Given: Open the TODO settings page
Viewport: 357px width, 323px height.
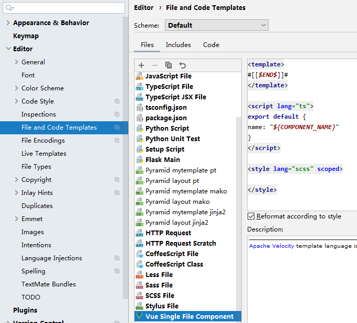Looking at the screenshot, I should pyautogui.click(x=31, y=297).
